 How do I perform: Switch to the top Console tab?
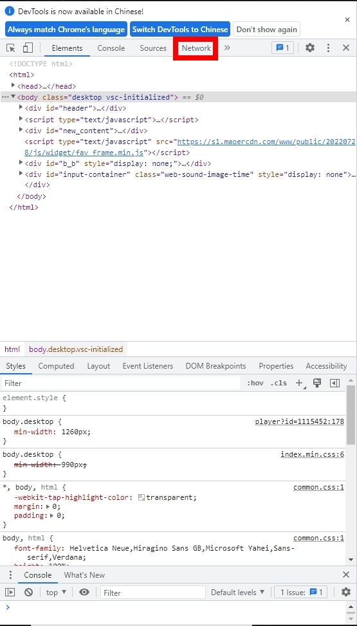tap(111, 48)
